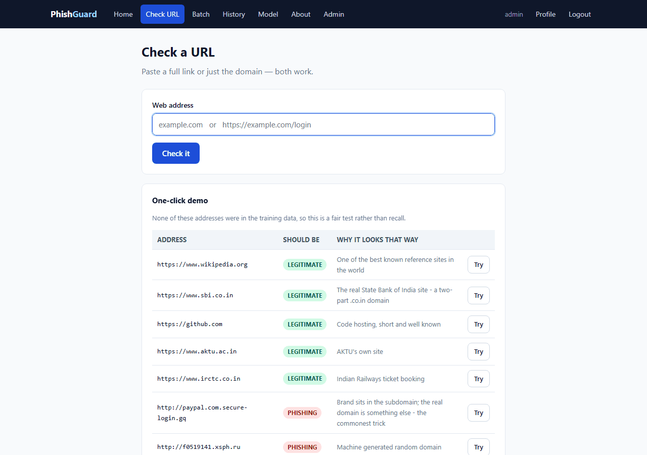This screenshot has width=647, height=455.
Task: Open the Admin page
Action: (x=334, y=14)
